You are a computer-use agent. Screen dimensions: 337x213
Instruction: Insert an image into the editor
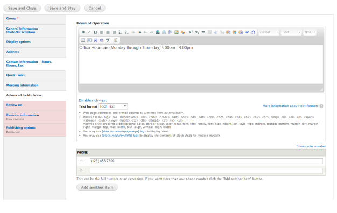click(177, 32)
